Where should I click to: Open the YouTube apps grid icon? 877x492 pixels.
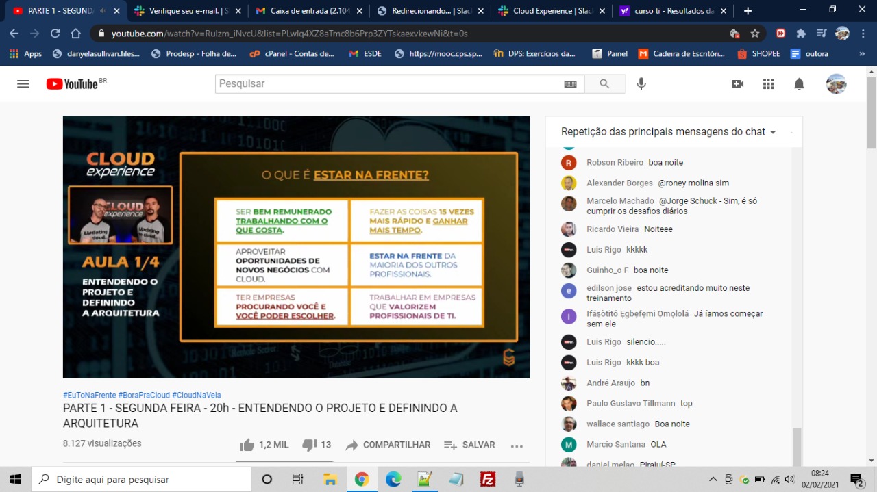768,83
